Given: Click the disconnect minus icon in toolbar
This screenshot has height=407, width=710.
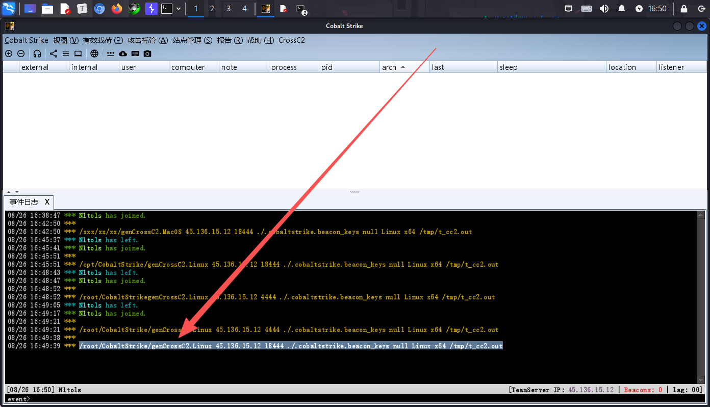Looking at the screenshot, I should tap(21, 54).
